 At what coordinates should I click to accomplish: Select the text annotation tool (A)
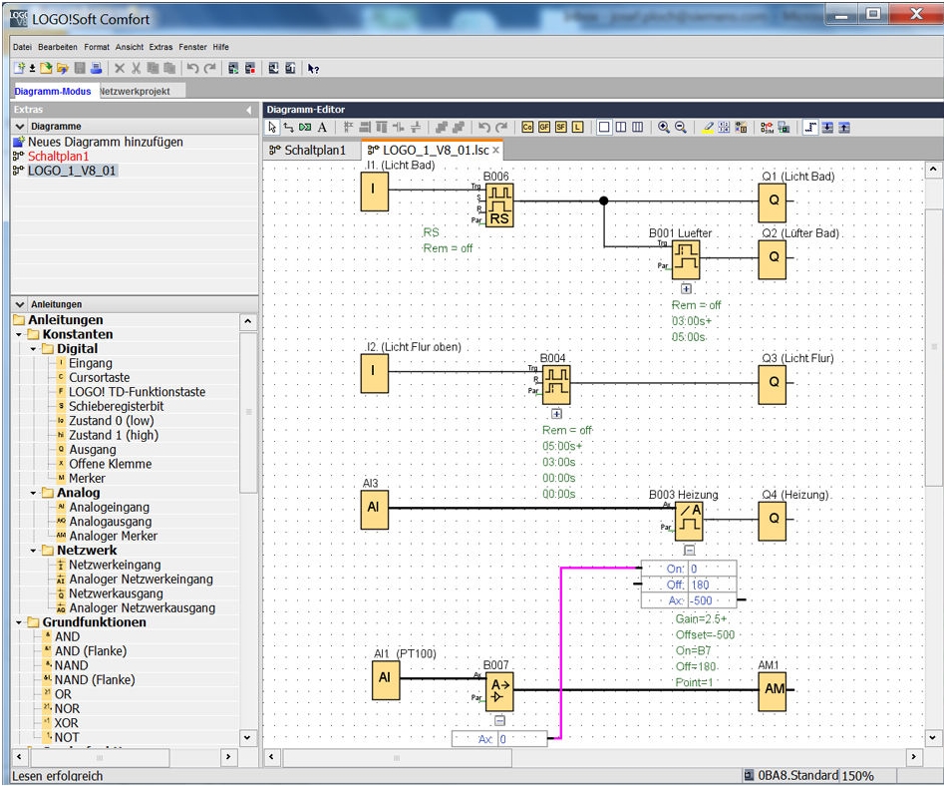[x=322, y=127]
